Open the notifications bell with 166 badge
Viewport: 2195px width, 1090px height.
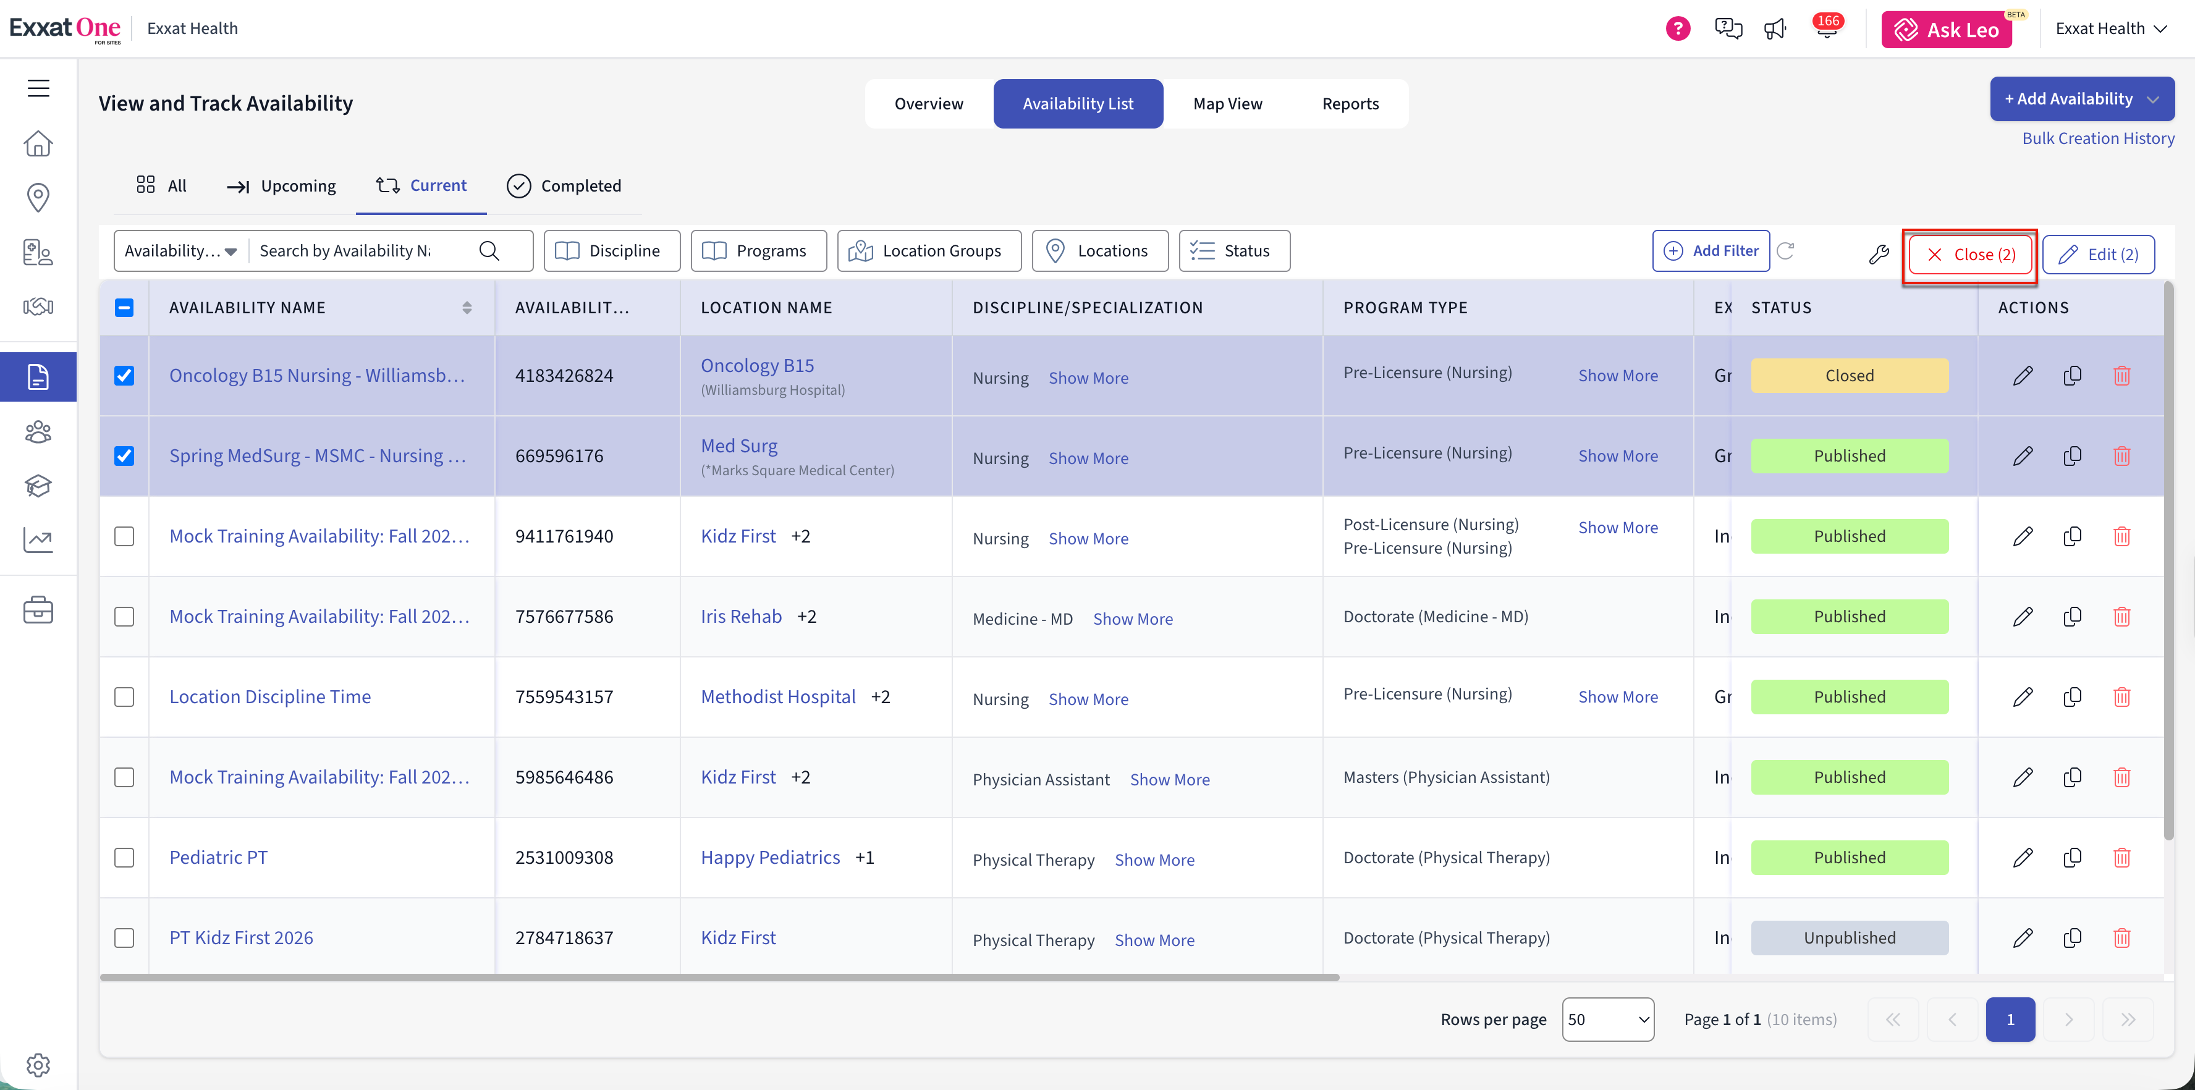tap(1826, 28)
